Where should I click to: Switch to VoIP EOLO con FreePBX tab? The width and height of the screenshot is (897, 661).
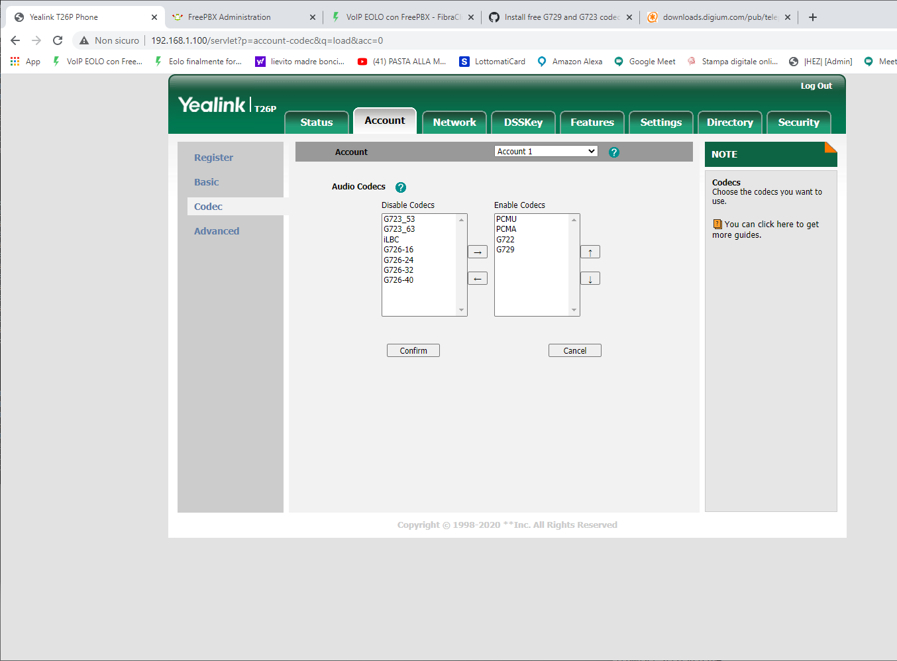(403, 17)
